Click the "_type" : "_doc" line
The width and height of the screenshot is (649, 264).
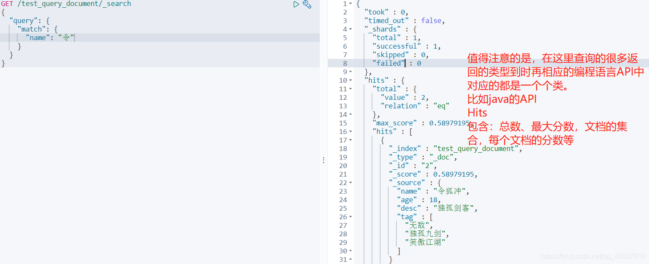(x=423, y=157)
